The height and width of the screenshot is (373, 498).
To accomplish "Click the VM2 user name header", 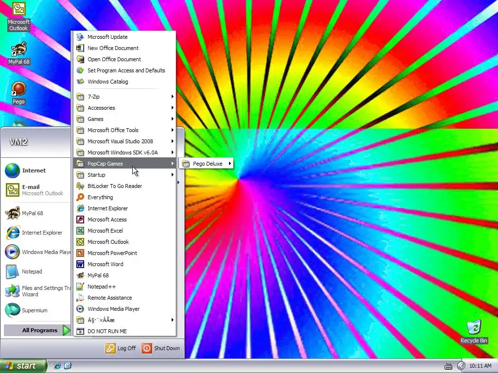I will (18, 141).
